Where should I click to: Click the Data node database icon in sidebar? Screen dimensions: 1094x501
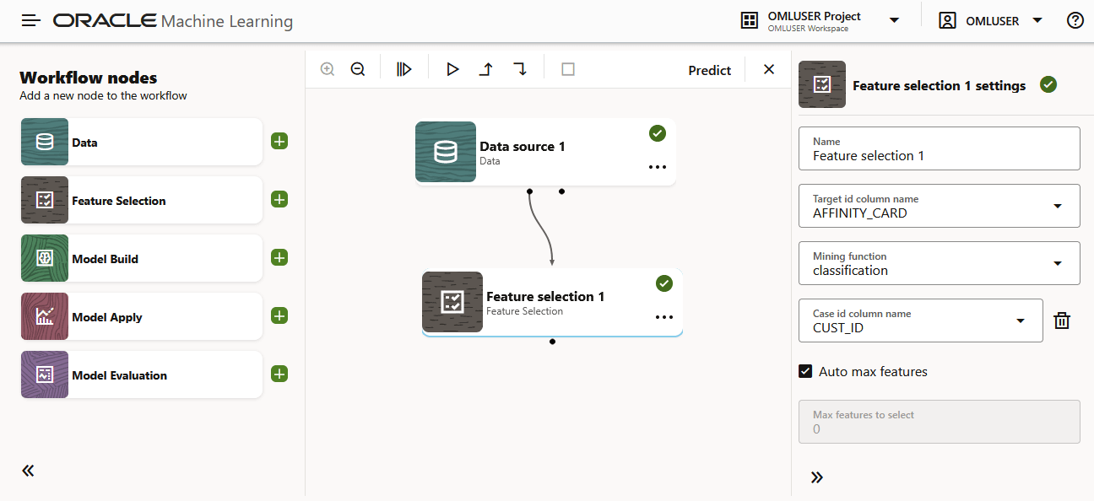(45, 142)
